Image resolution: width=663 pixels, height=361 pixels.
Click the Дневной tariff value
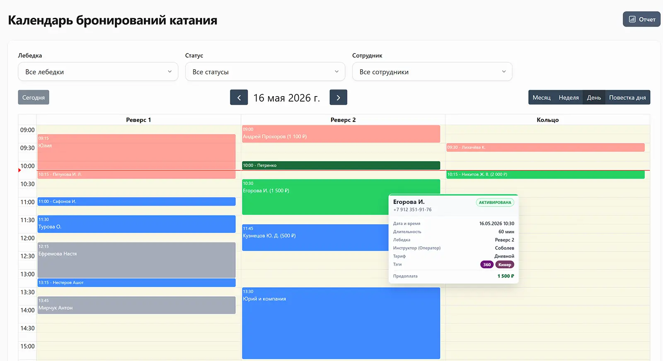[504, 256]
